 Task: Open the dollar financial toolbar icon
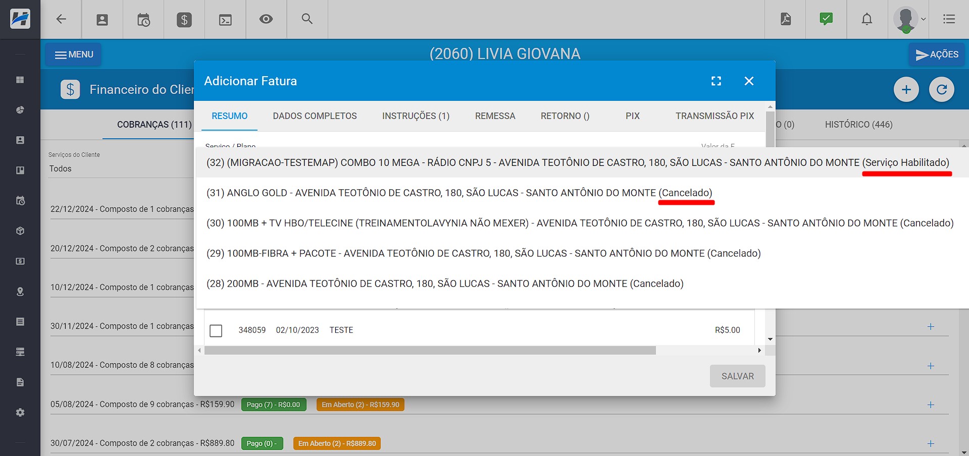(184, 20)
